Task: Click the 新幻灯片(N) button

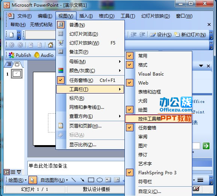Action: (x=190, y=34)
